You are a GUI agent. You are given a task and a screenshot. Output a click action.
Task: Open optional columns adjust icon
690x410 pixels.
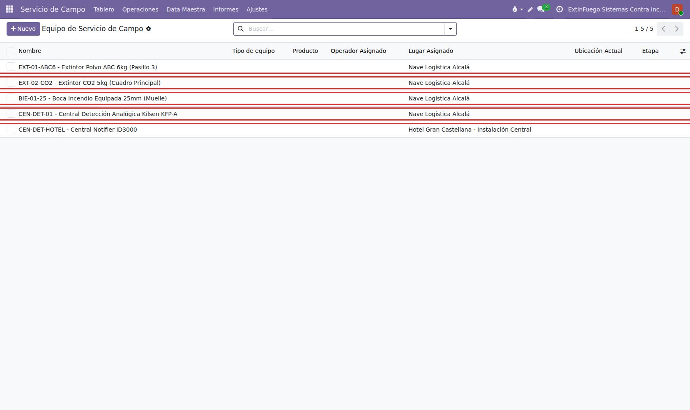point(683,51)
